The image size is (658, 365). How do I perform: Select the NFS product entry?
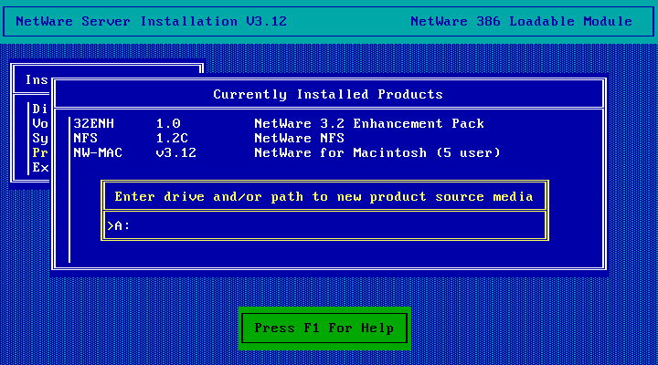209,139
